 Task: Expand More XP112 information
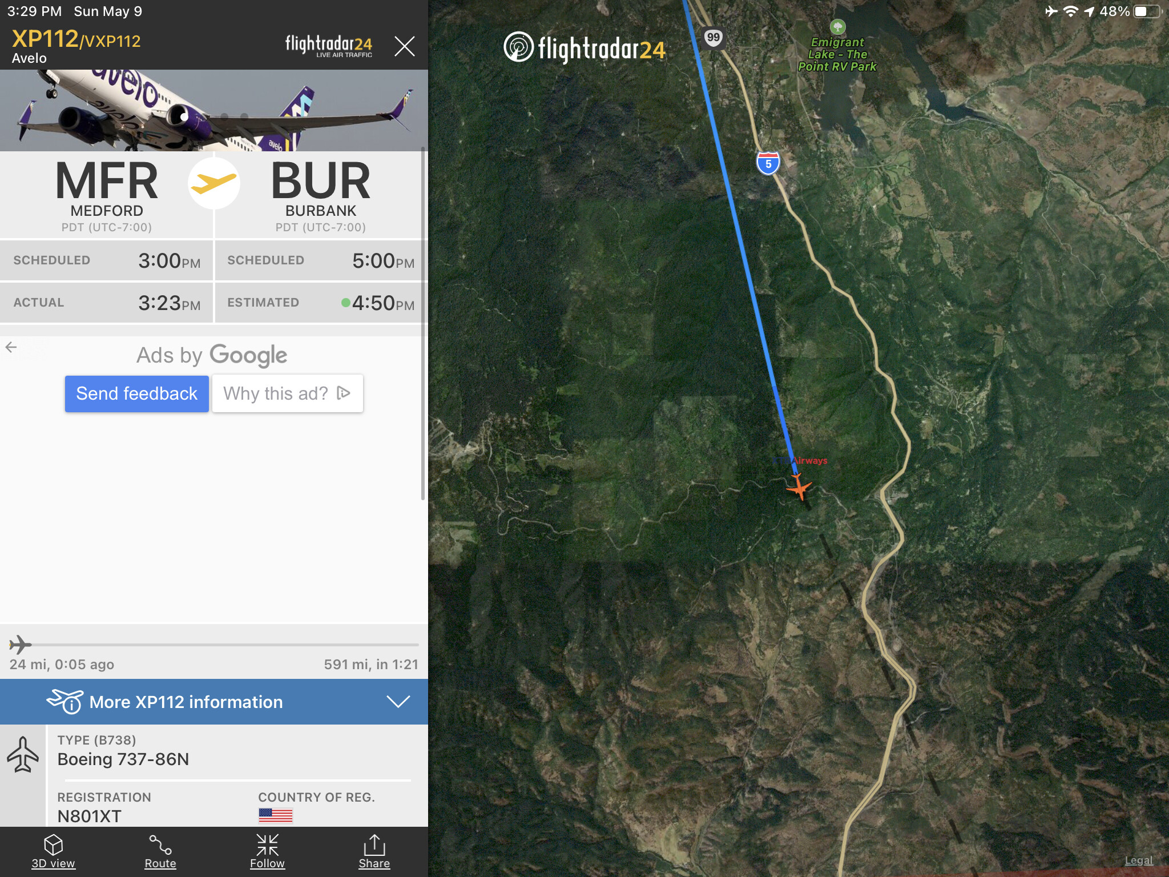214,702
